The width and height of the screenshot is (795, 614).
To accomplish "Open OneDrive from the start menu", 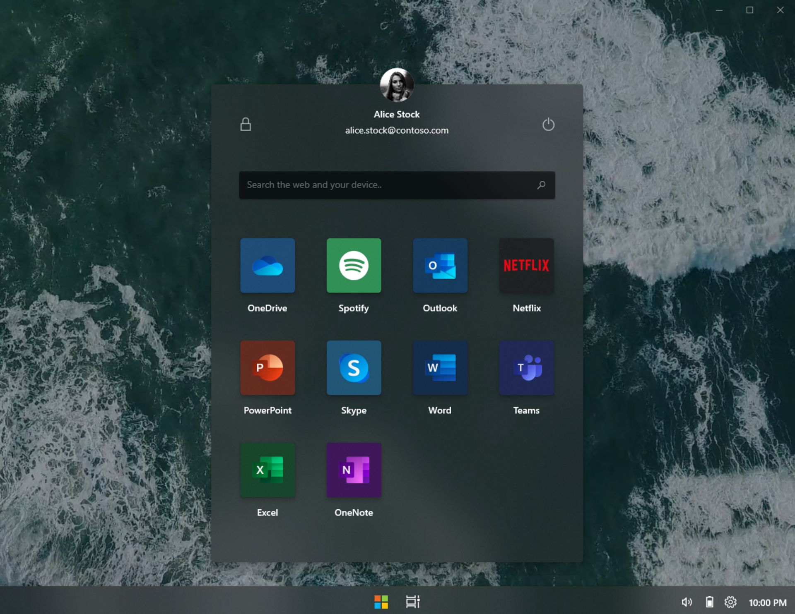I will pos(267,265).
